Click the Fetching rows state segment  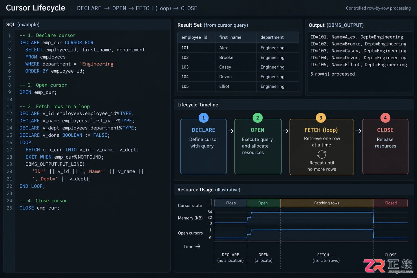pos(327,203)
